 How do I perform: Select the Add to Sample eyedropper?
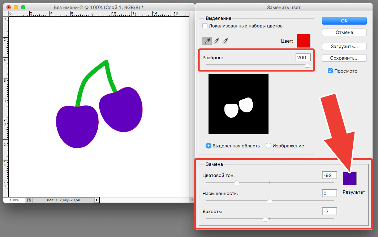pyautogui.click(x=216, y=41)
